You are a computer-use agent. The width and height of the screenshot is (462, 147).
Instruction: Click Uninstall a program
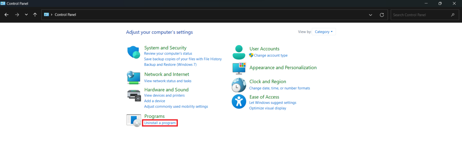pyautogui.click(x=160, y=123)
